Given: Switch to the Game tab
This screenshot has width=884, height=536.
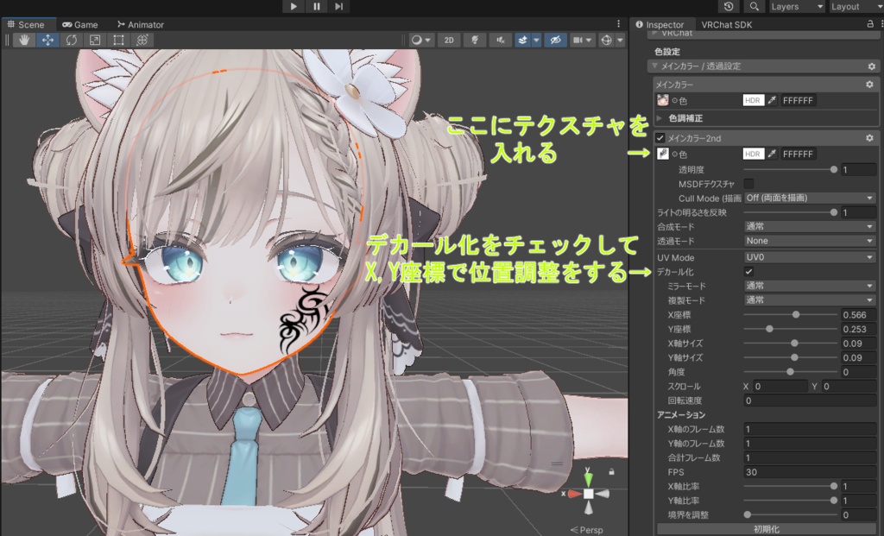Looking at the screenshot, I should tap(80, 24).
